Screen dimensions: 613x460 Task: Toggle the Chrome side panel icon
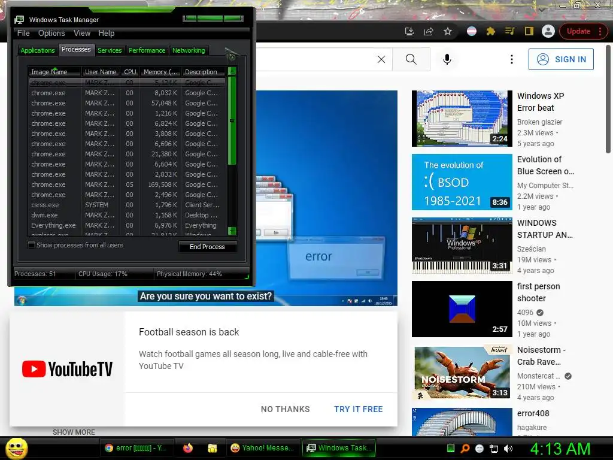pos(529,31)
